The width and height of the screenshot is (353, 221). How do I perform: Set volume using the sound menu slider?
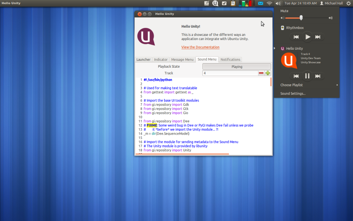pyautogui.click(x=306, y=18)
